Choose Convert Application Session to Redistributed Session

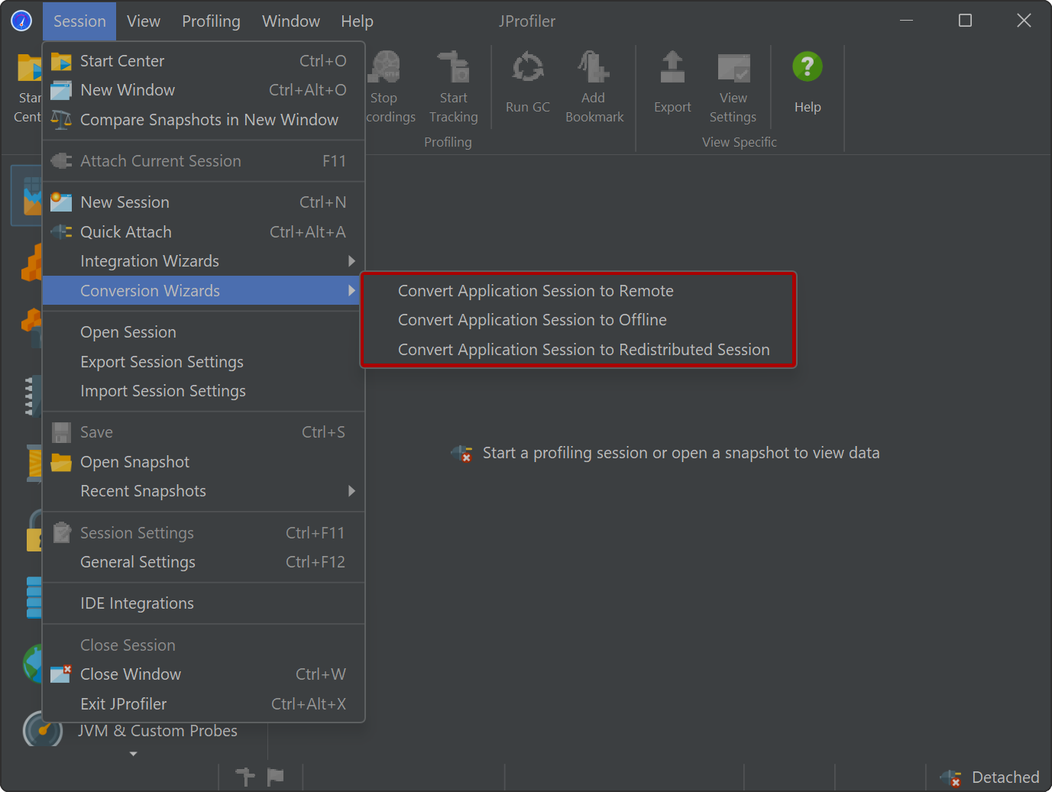pyautogui.click(x=578, y=350)
